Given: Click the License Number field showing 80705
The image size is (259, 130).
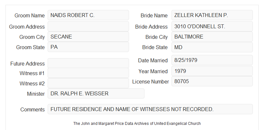Looking at the screenshot, I should [x=212, y=81].
